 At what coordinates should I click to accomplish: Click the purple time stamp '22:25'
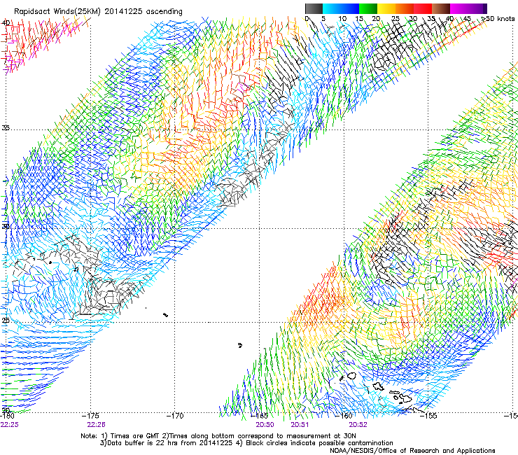pos(10,425)
